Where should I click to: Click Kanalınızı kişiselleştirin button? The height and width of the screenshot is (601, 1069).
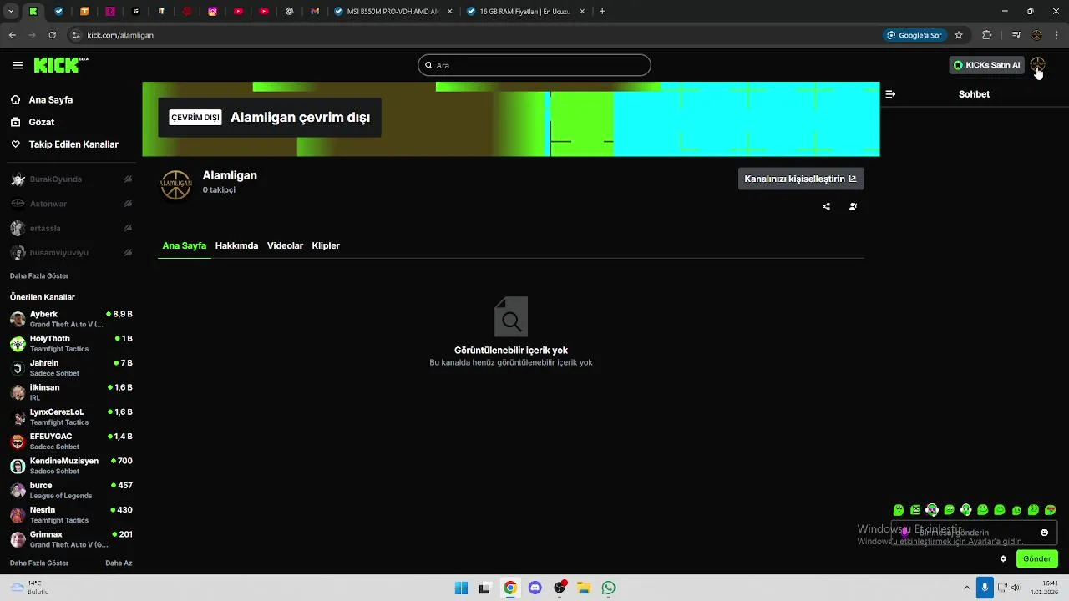click(801, 179)
